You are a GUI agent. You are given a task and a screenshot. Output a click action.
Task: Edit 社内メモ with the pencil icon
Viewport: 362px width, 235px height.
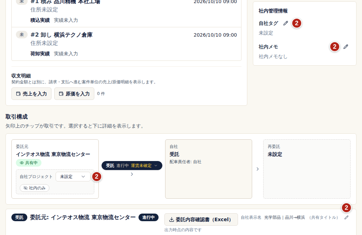tap(346, 47)
